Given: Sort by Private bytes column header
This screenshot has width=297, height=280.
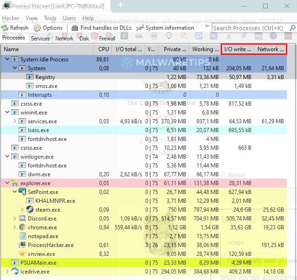Looking at the screenshot, I should pyautogui.click(x=174, y=49).
